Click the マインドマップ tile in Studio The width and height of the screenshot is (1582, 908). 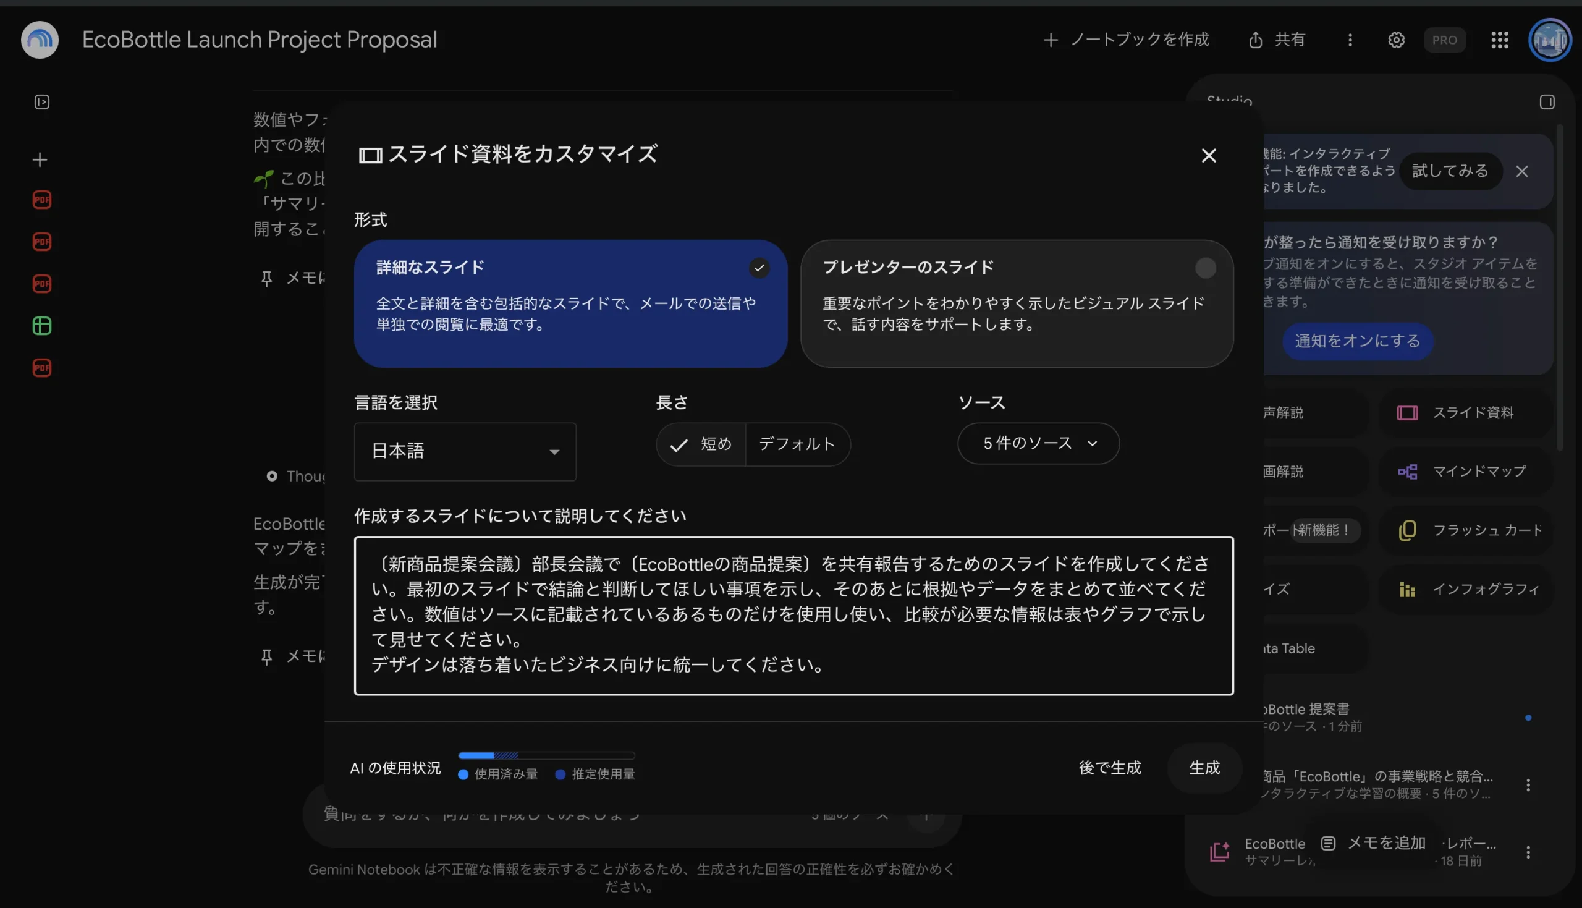(x=1466, y=472)
